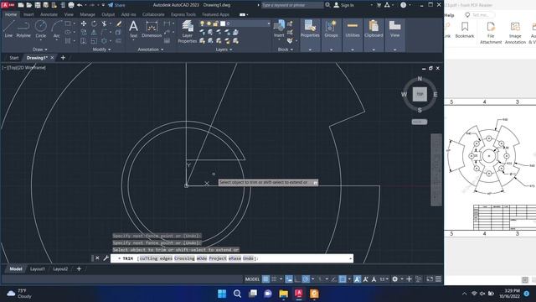Click the Erase tool in Modify panel
This screenshot has height=302, width=536.
[x=119, y=23]
